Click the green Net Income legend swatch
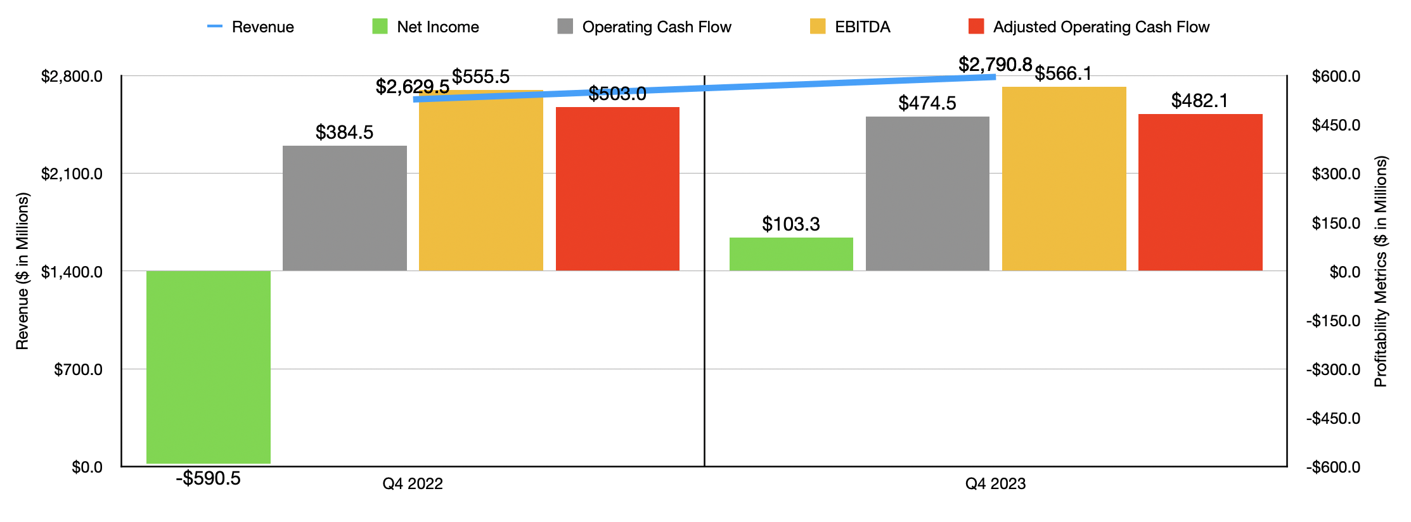 380,27
